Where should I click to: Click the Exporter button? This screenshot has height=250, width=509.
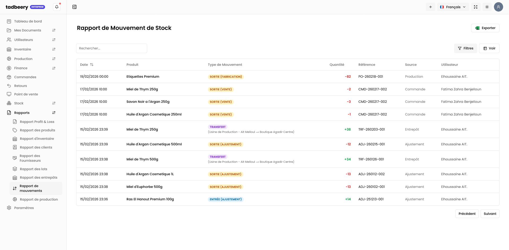tap(485, 28)
